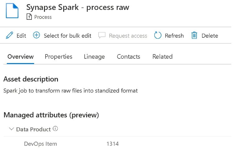
Task: Click the DevOps Item value 1314
Action: click(x=113, y=144)
